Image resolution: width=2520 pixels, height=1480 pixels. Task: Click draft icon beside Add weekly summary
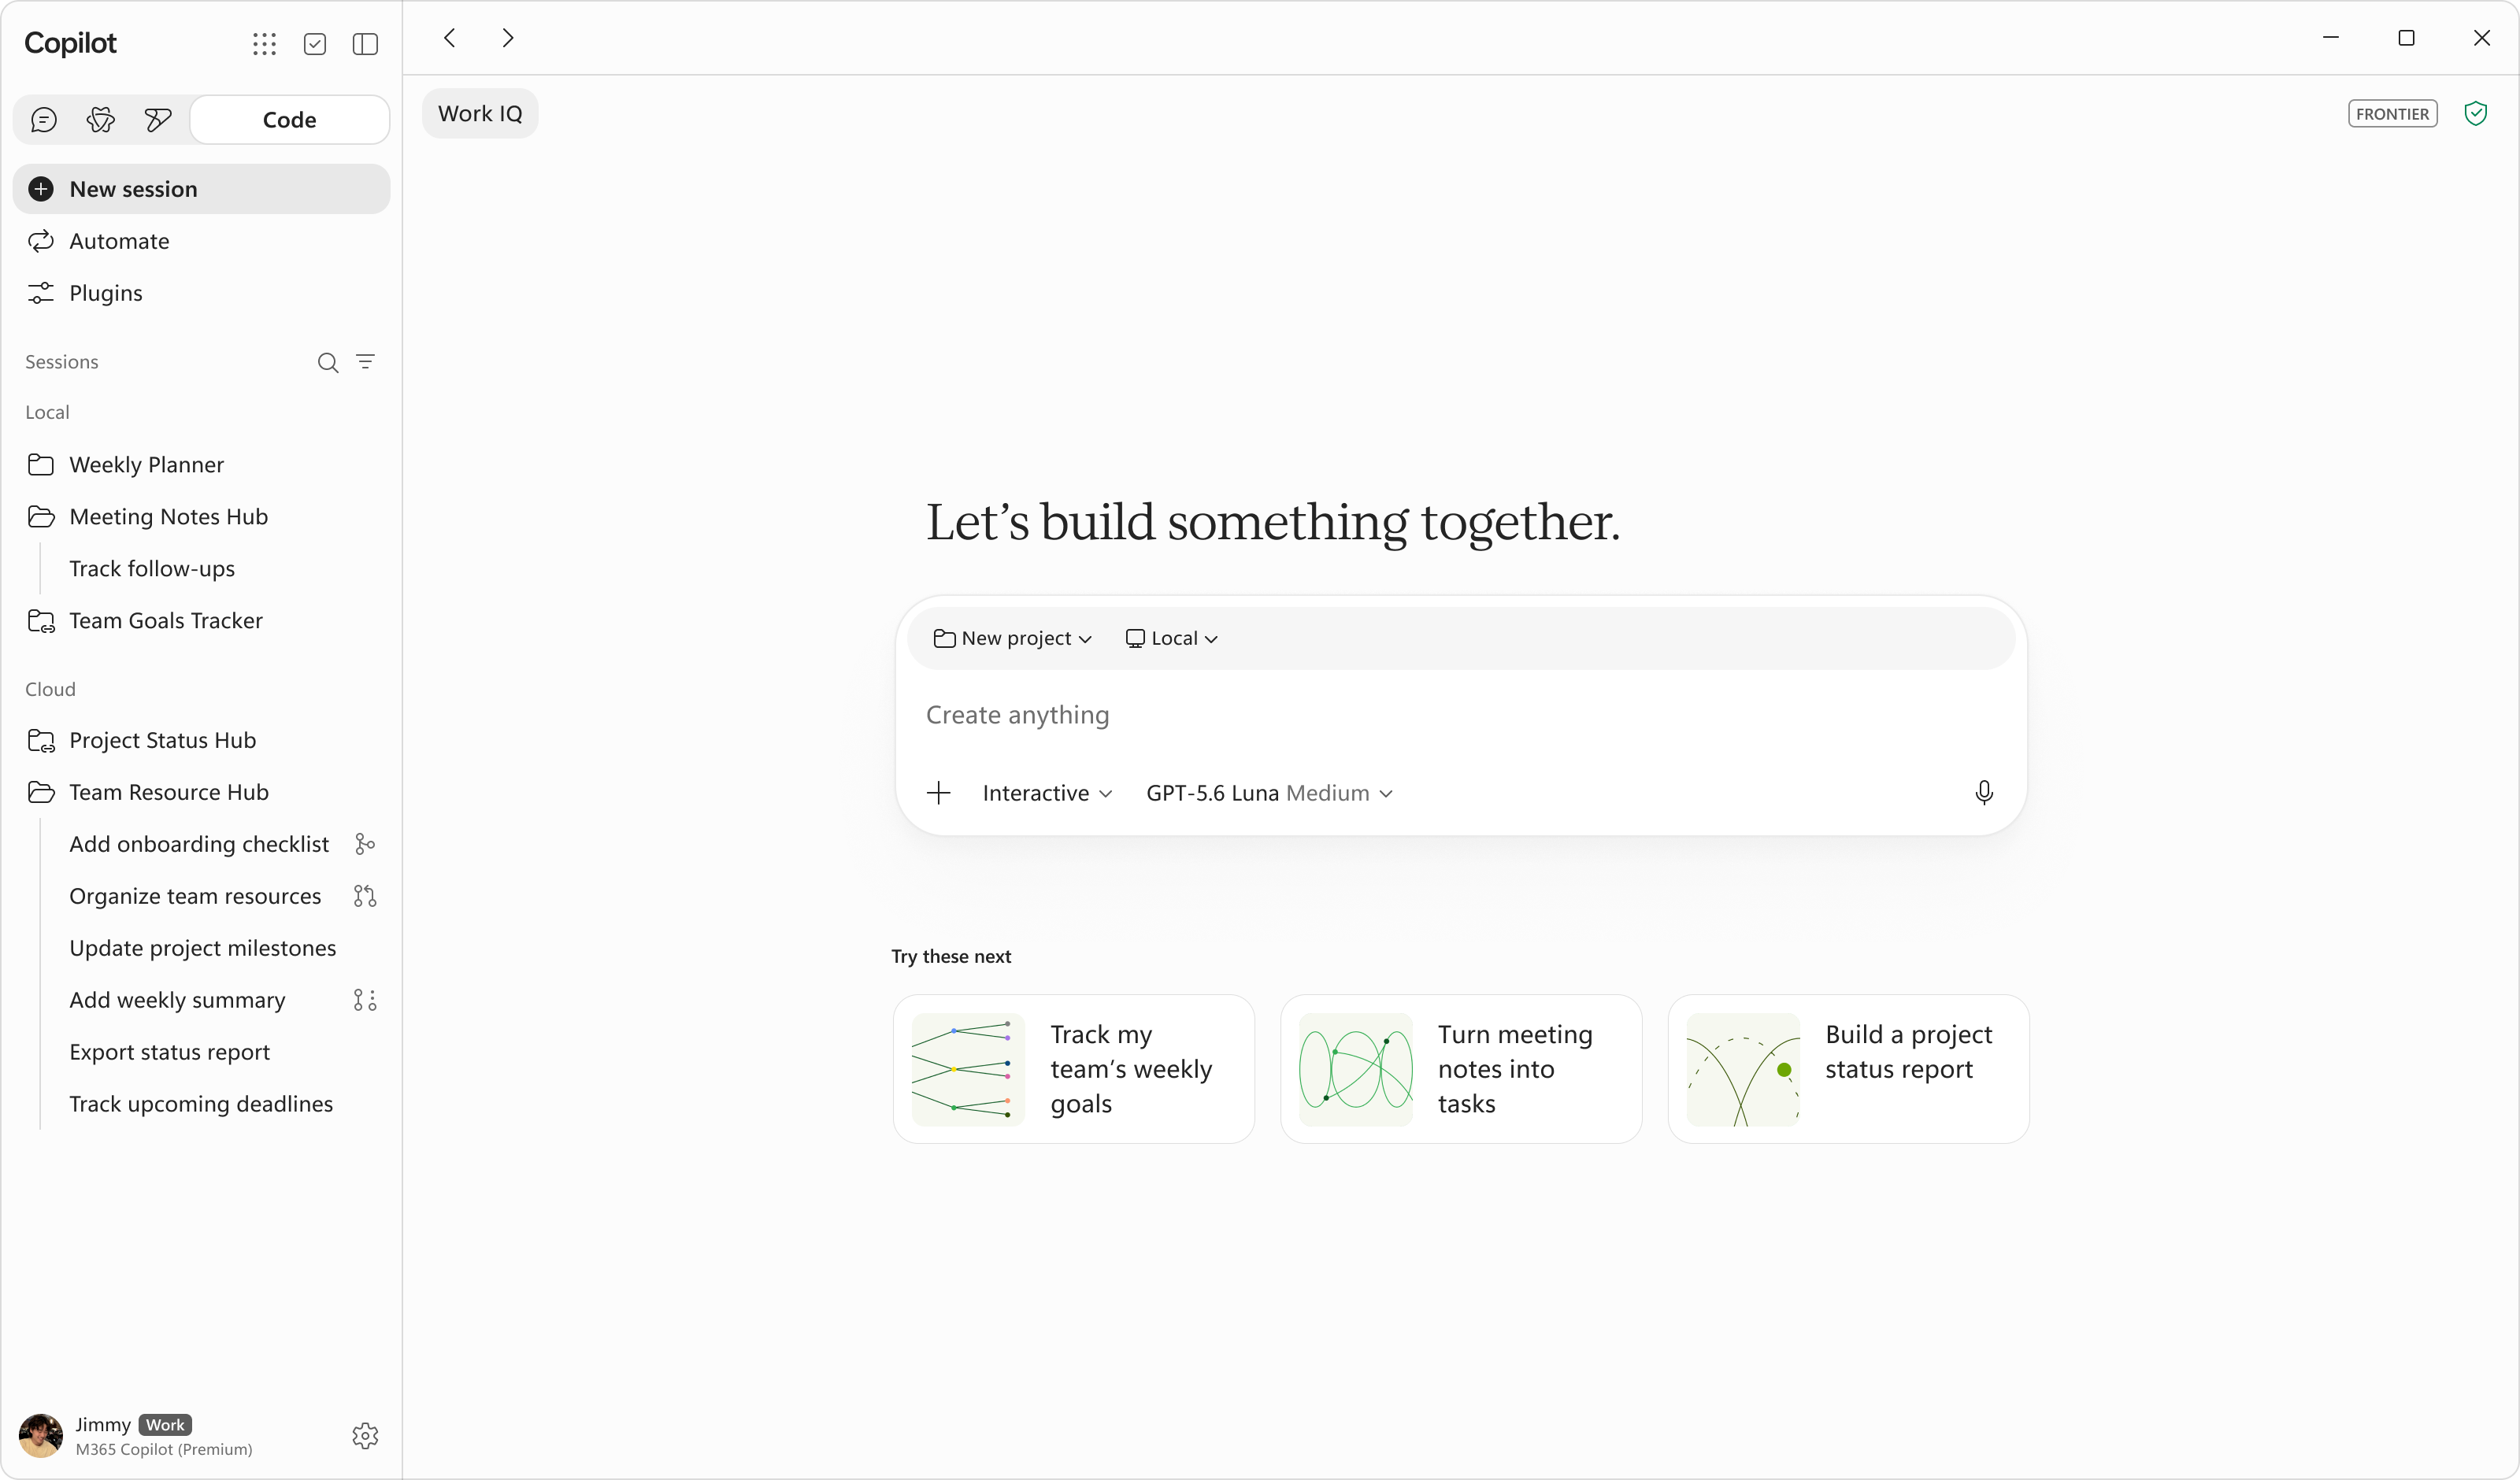[x=365, y=1001]
